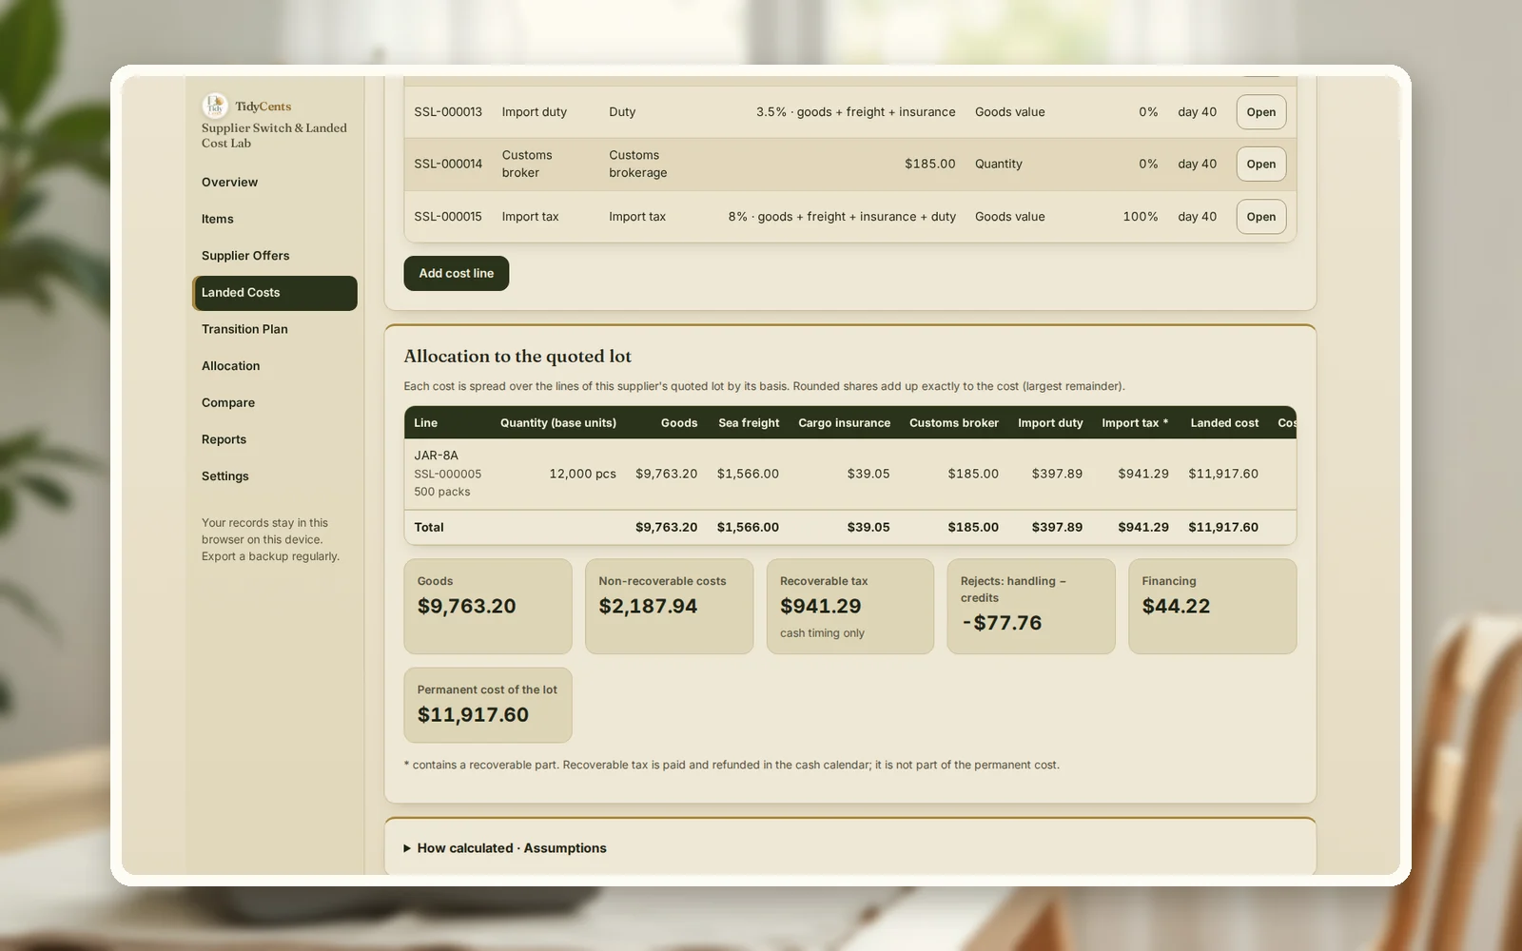
Task: Open Import tax line SSL-000015
Action: point(1261,217)
